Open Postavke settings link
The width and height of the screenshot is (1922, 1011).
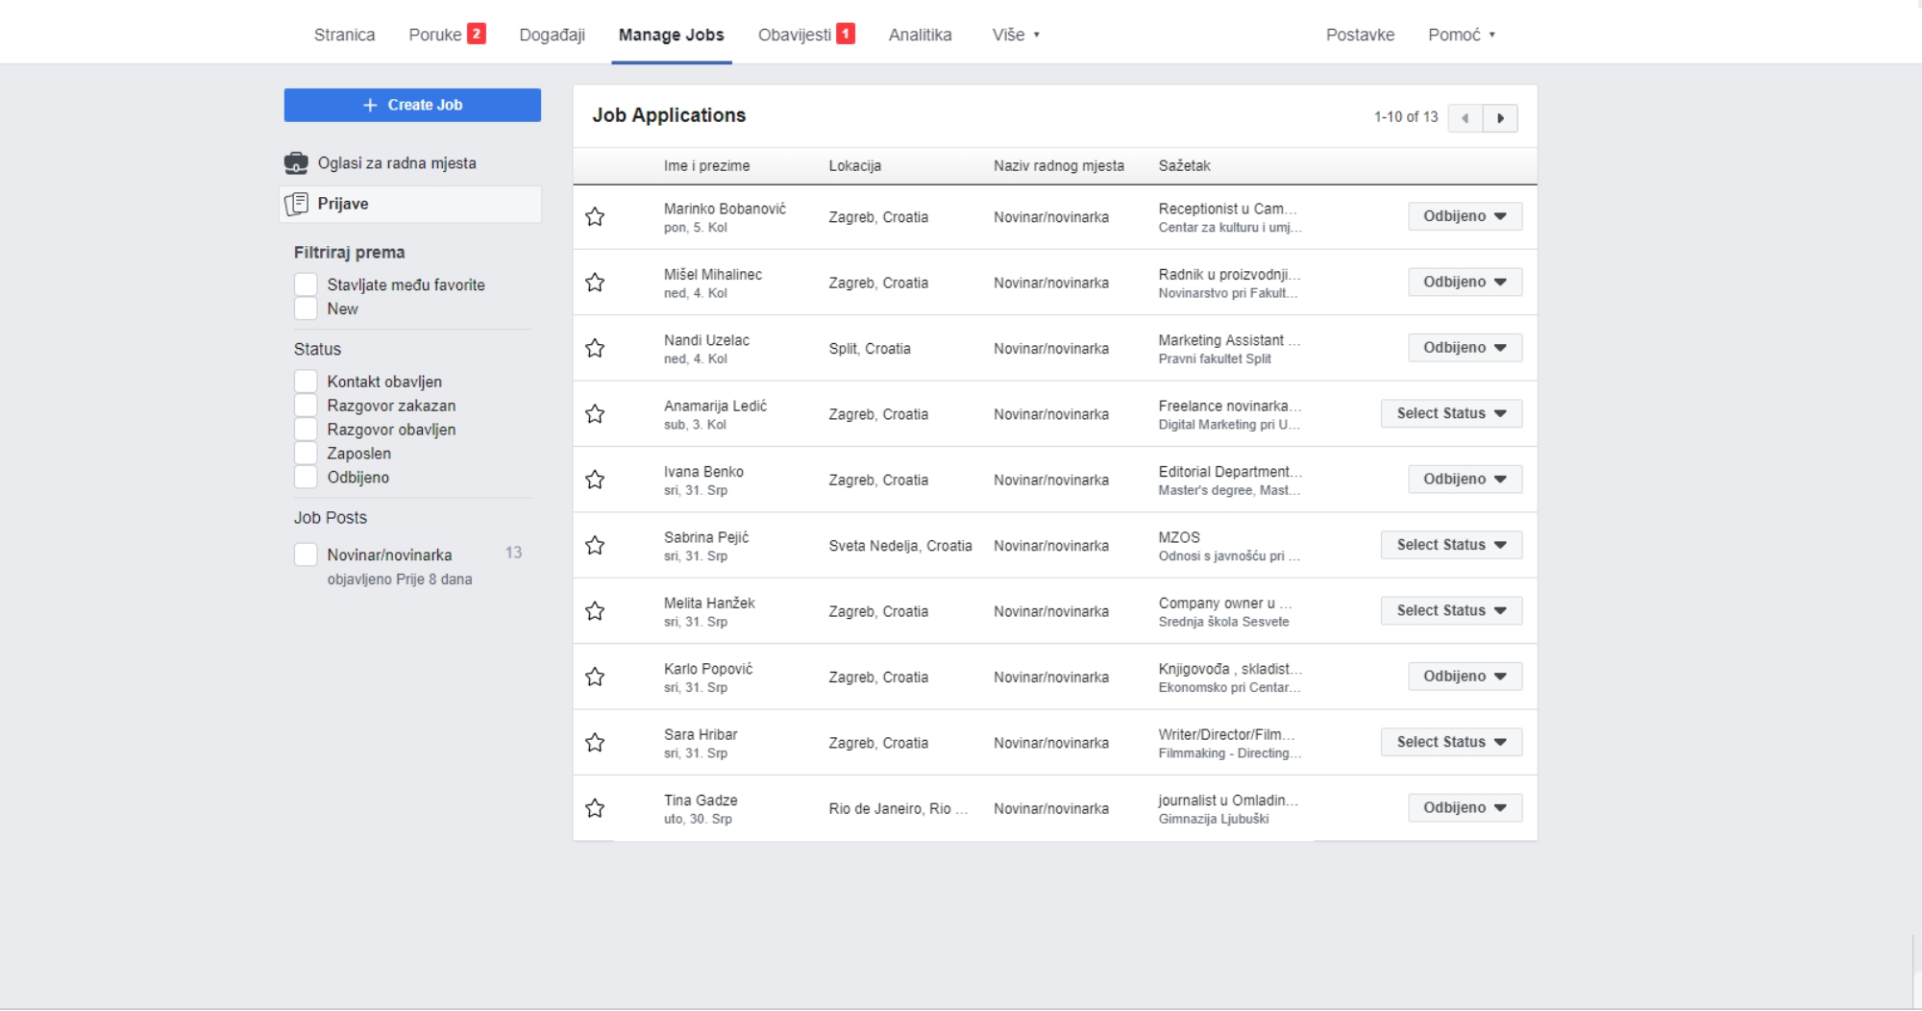click(1360, 35)
